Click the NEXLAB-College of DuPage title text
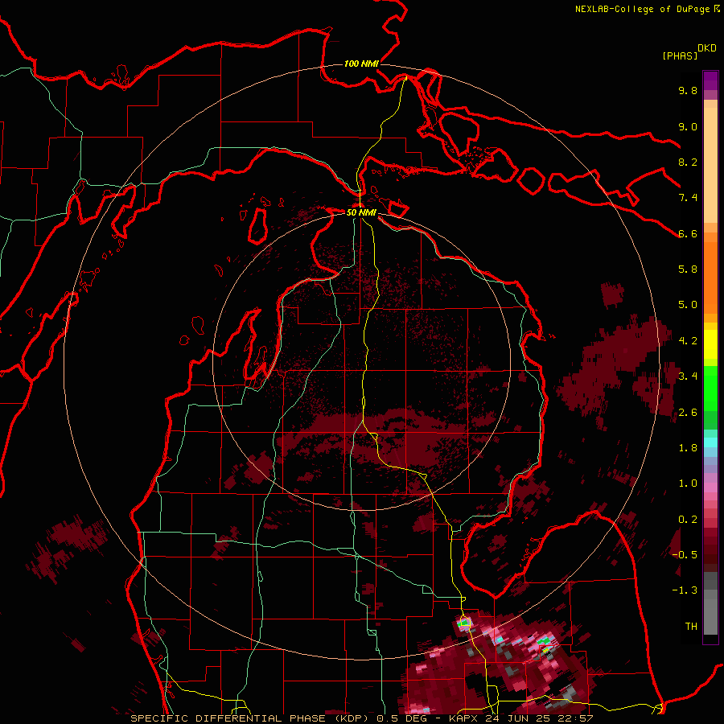Image resolution: width=724 pixels, height=724 pixels. point(642,9)
